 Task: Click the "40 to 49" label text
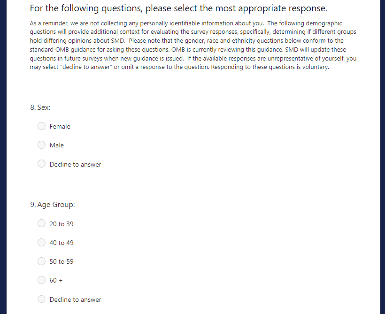(x=62, y=243)
